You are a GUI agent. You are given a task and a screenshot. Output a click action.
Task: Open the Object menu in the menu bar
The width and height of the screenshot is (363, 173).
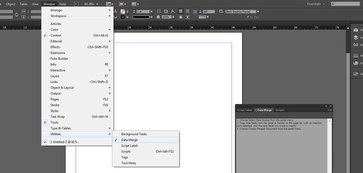(x=10, y=4)
